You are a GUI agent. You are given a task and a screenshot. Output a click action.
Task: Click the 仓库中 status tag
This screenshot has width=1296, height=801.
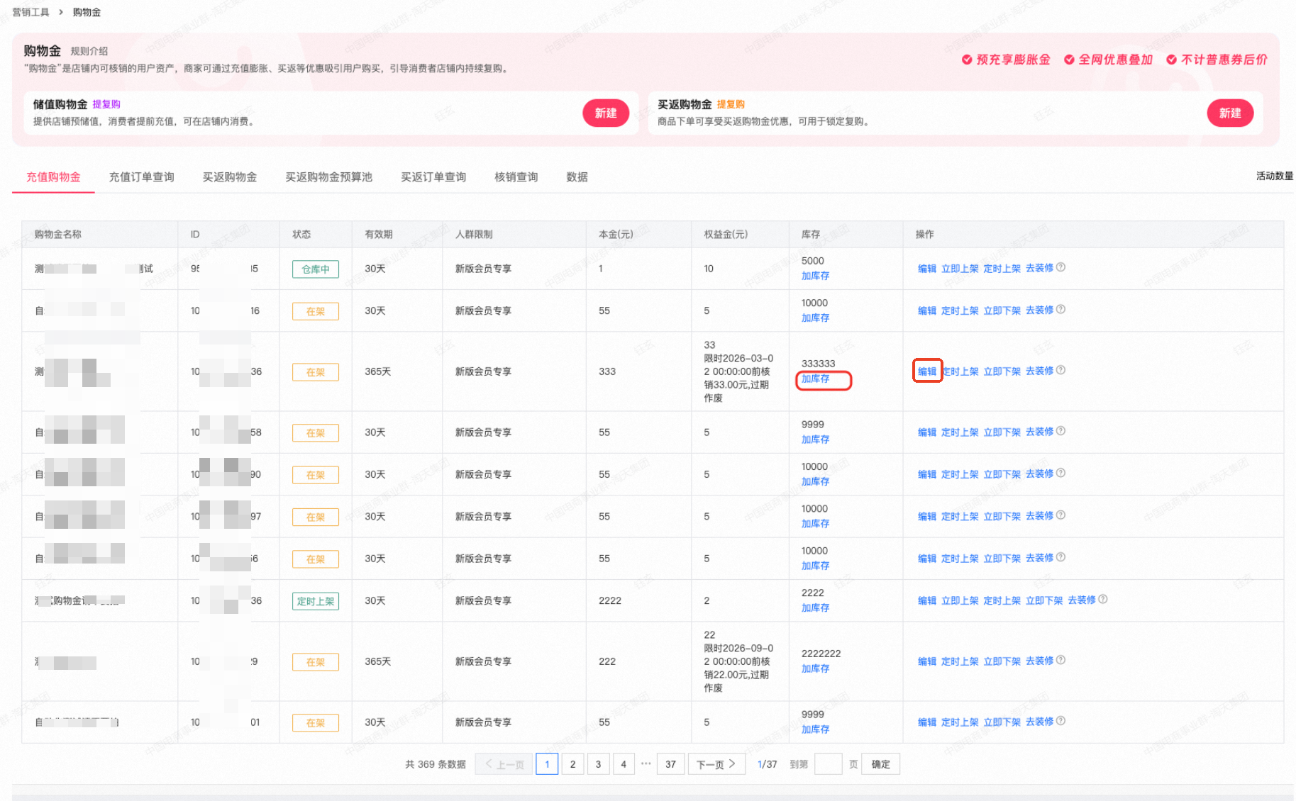coord(316,269)
